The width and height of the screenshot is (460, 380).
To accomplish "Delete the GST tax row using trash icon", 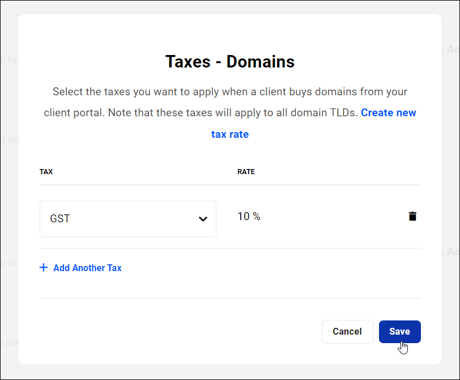I will point(412,216).
